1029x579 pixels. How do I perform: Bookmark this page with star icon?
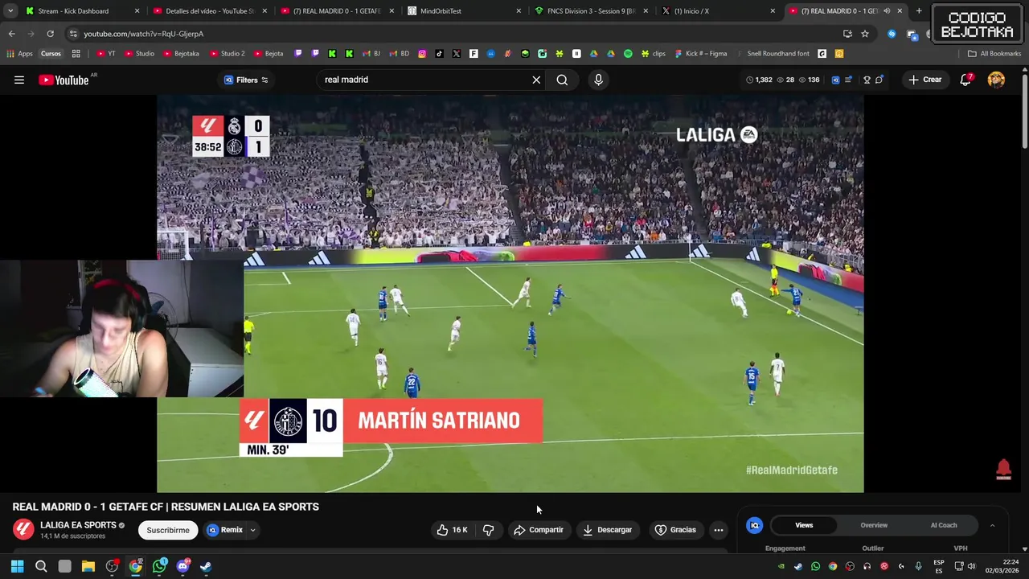[865, 34]
